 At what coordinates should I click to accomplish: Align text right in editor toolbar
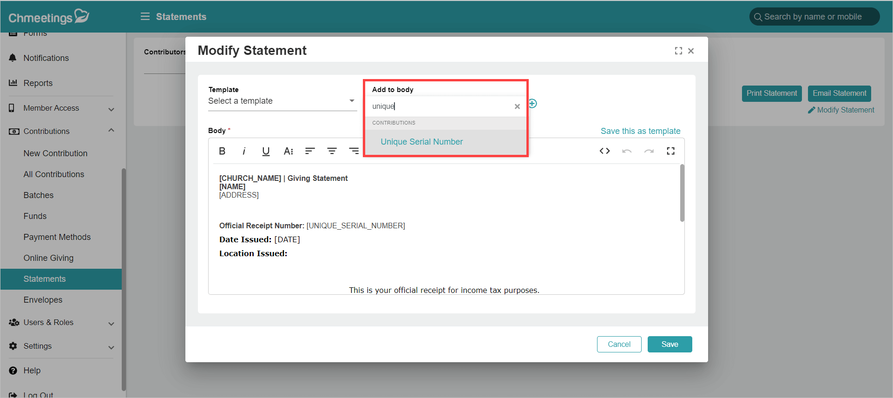point(354,151)
